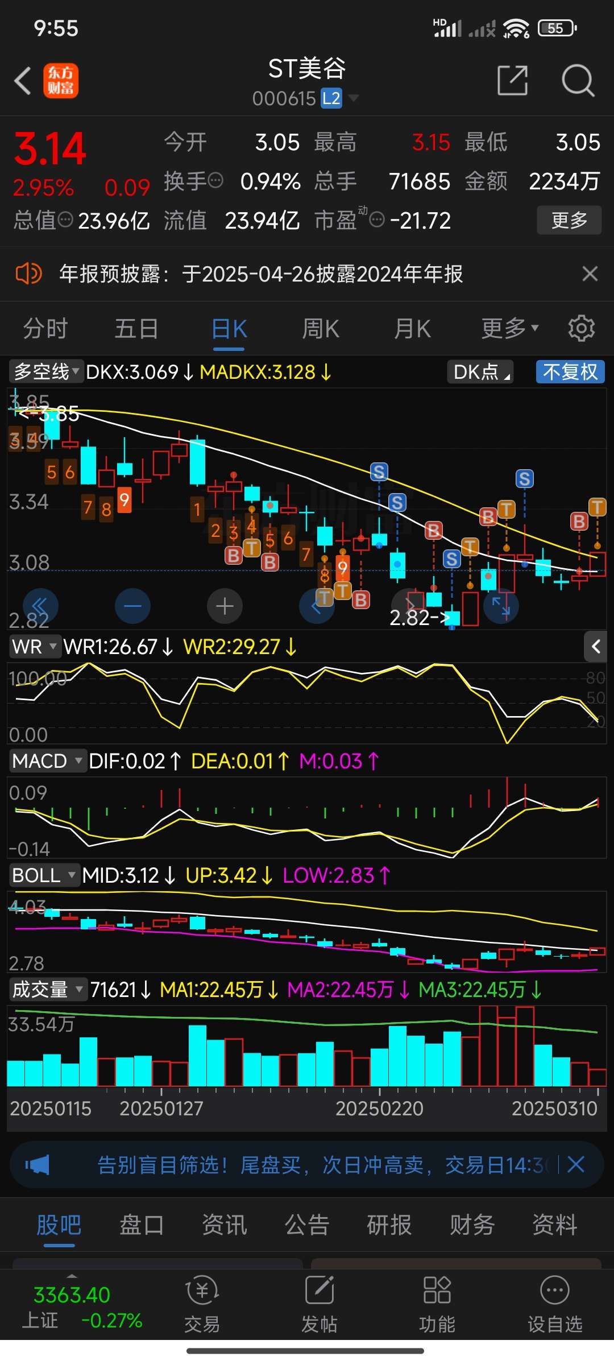
Task: Open the WR indicator dropdown
Action: coord(35,647)
